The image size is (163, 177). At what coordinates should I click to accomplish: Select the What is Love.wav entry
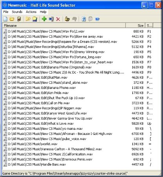coord(41,124)
